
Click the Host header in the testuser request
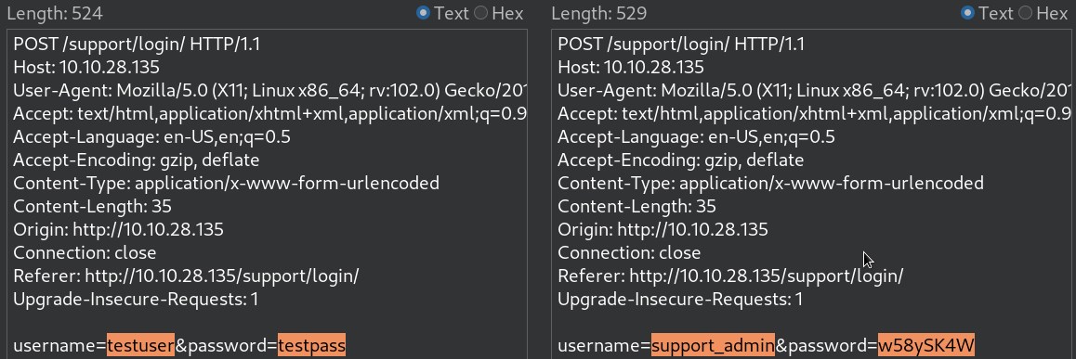[86, 67]
